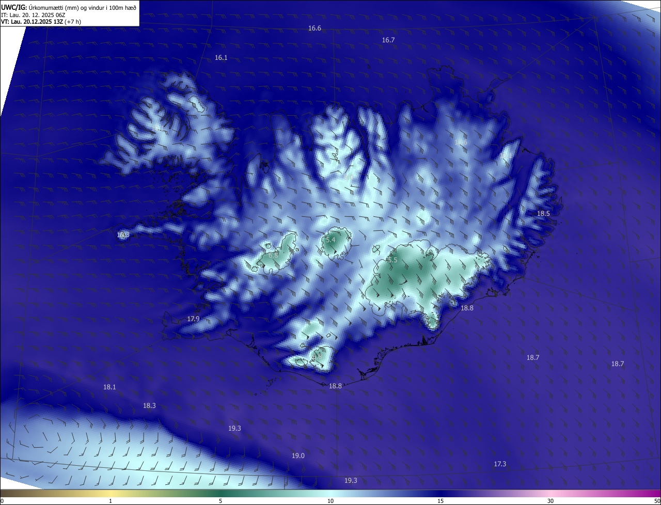Click the 50 tick on the colour scale
The image size is (661, 505).
click(x=657, y=501)
